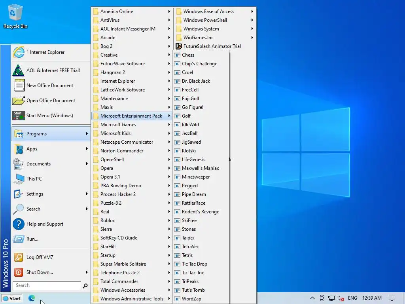Screen dimensions: 405x304
Task: Start RattlerRace
Action: click(x=201, y=203)
